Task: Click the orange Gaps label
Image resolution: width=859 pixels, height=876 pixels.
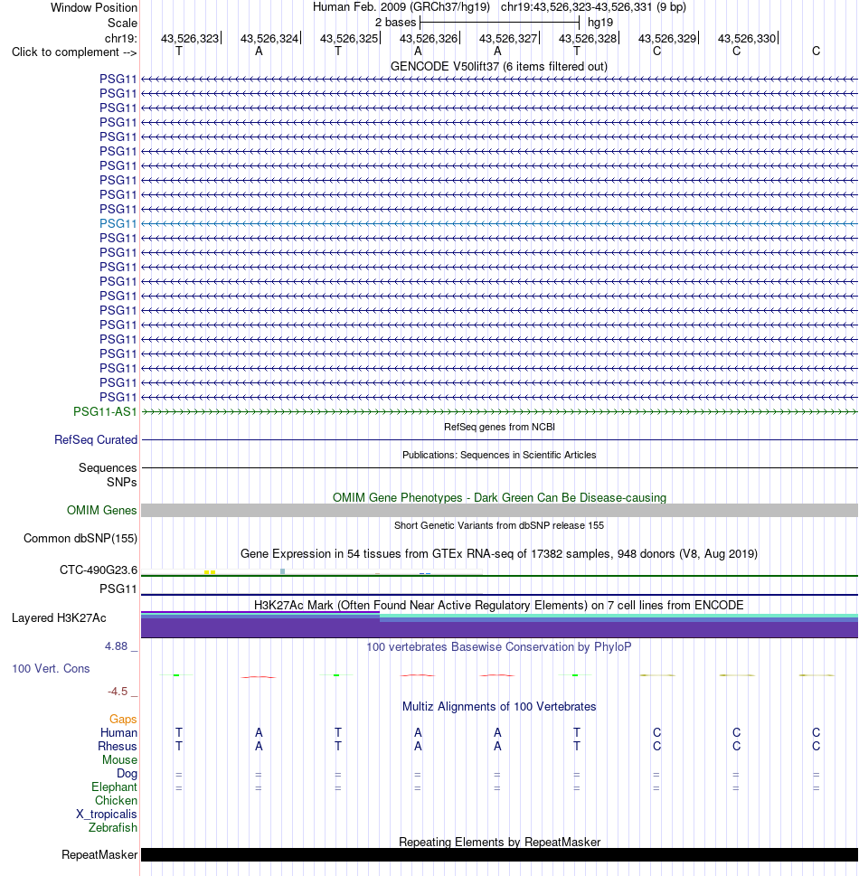Action: [x=123, y=719]
